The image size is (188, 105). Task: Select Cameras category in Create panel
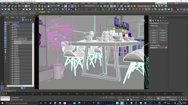(158, 21)
